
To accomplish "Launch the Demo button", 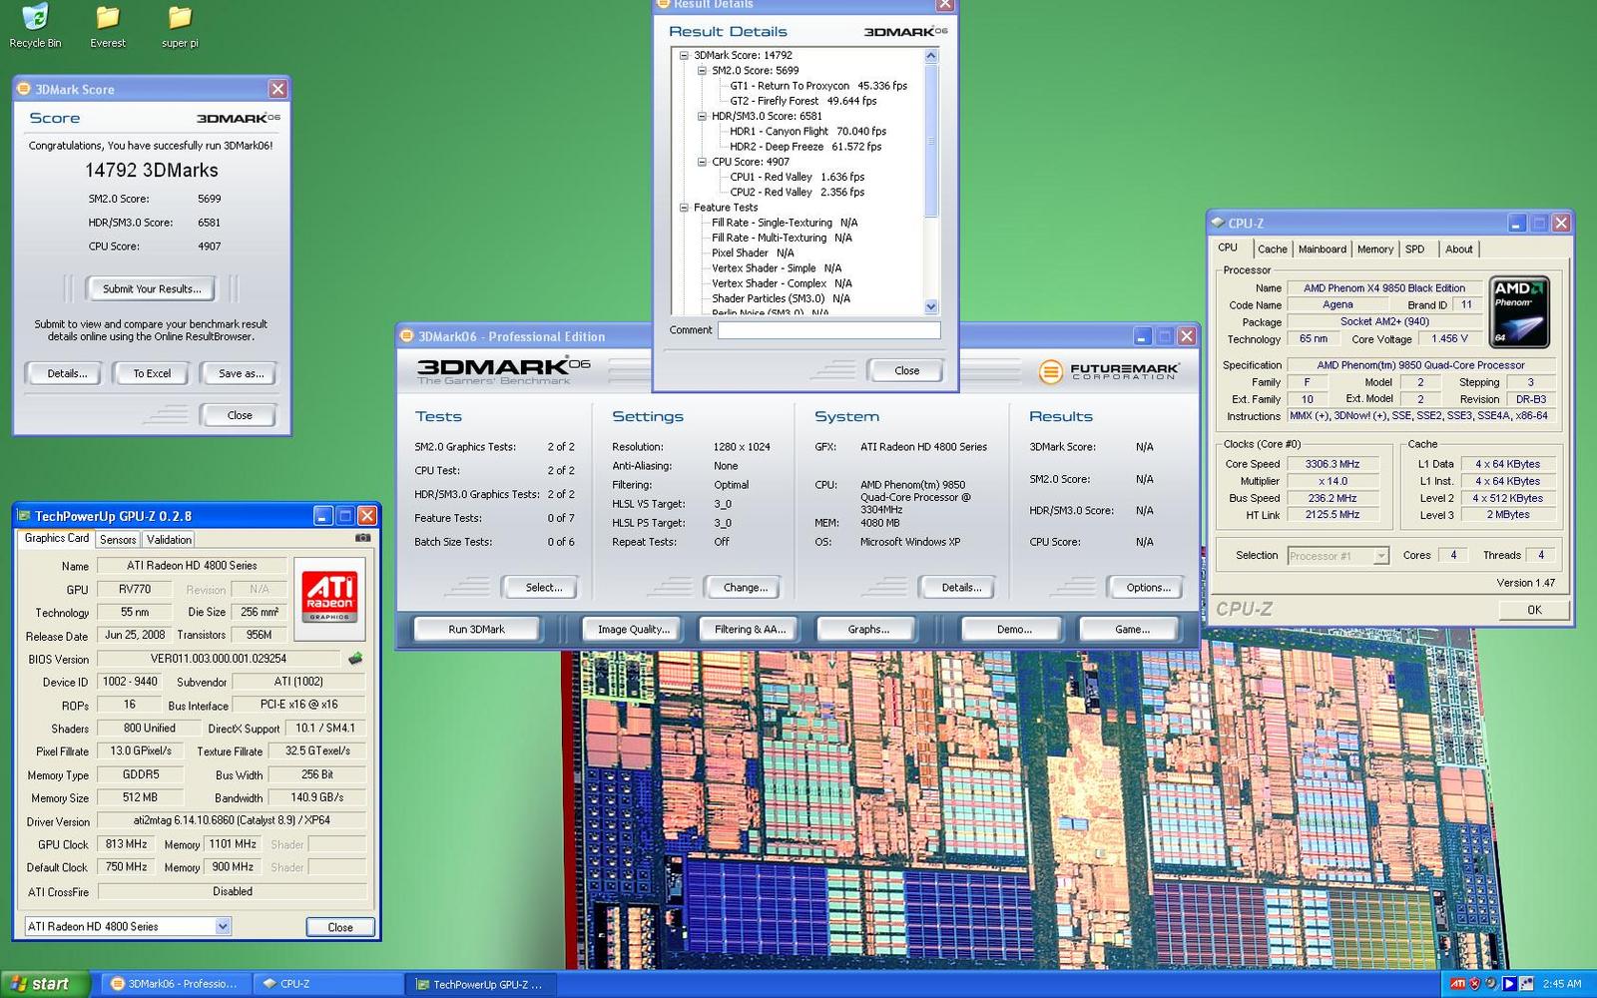I will [x=1014, y=629].
